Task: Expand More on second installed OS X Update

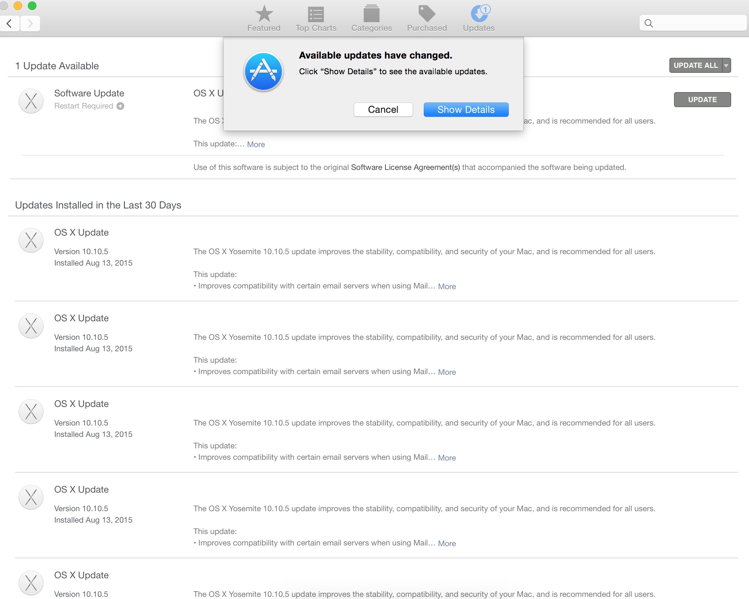Action: (447, 372)
